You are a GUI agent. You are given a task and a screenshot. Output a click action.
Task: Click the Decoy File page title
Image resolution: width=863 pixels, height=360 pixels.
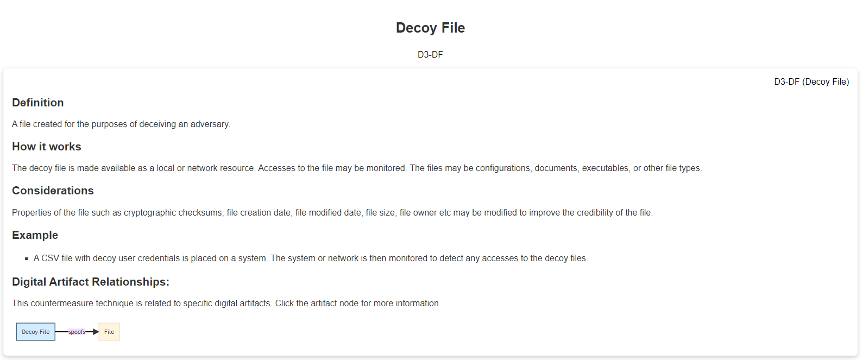point(430,28)
